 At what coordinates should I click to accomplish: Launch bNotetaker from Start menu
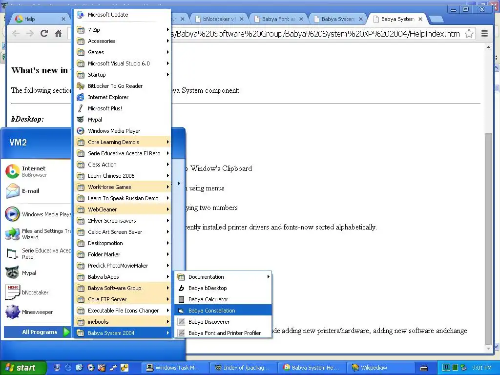(x=37, y=292)
